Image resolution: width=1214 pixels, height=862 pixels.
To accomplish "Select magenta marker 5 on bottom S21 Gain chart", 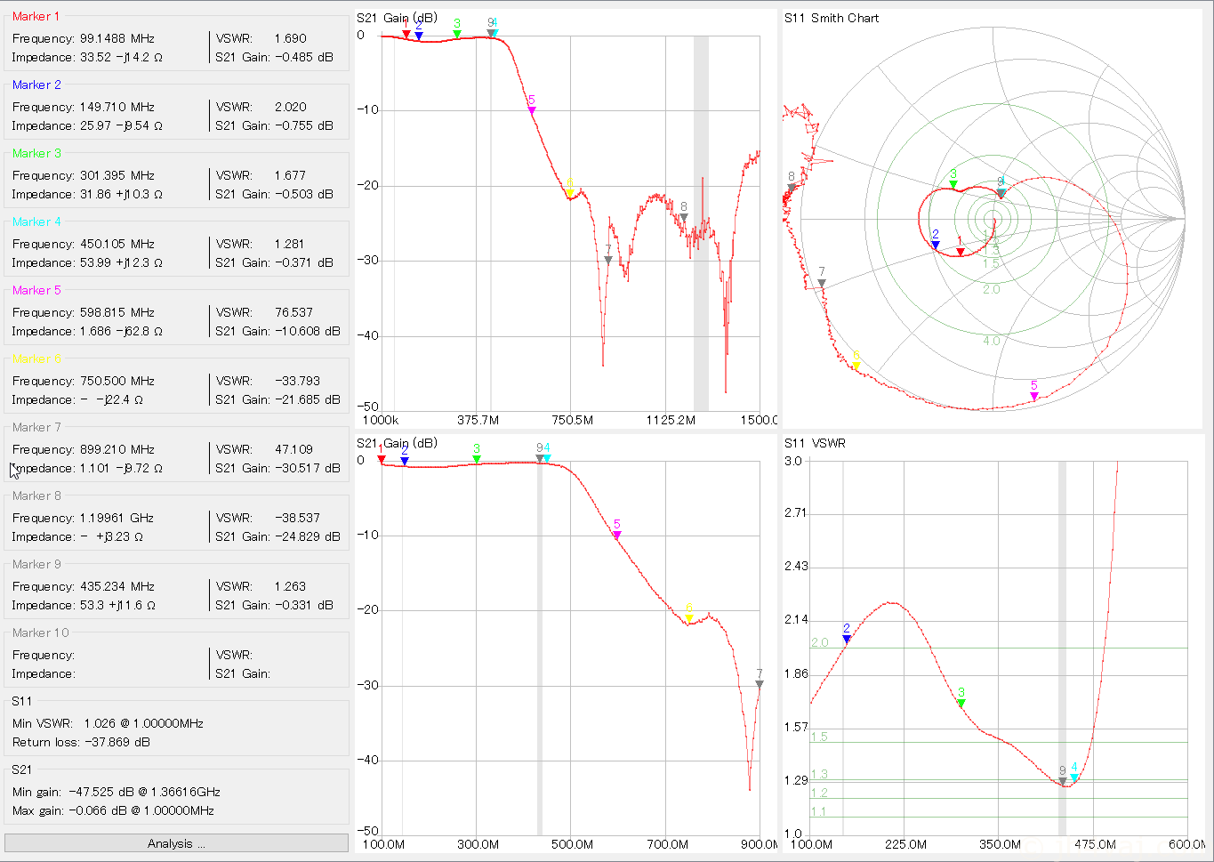I will (x=617, y=536).
